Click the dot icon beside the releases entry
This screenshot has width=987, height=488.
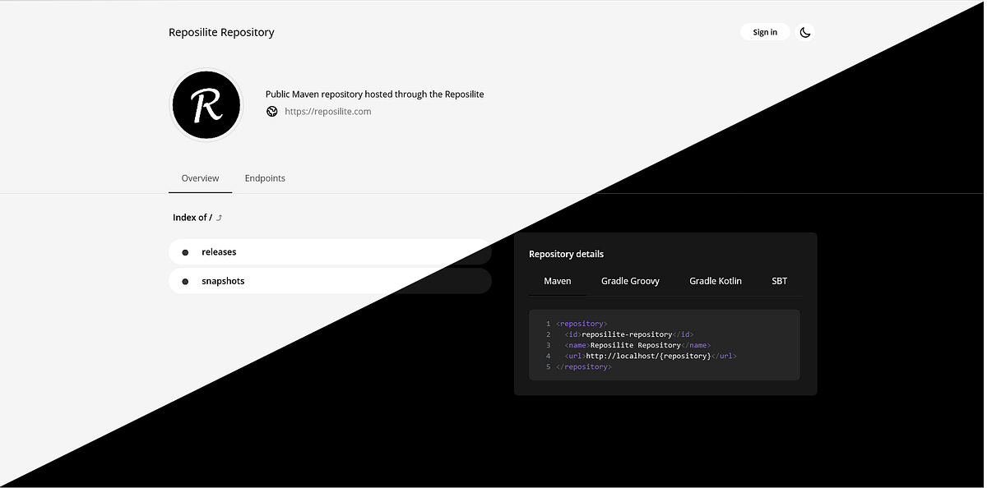[184, 251]
